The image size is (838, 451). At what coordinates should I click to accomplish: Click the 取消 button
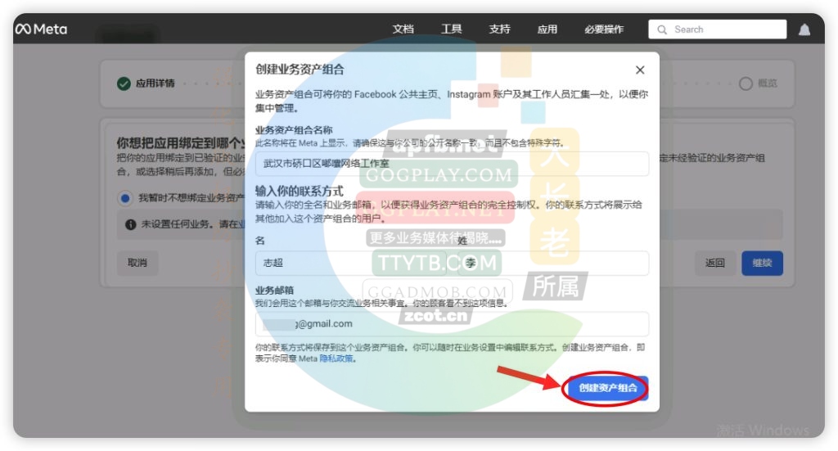tap(137, 263)
